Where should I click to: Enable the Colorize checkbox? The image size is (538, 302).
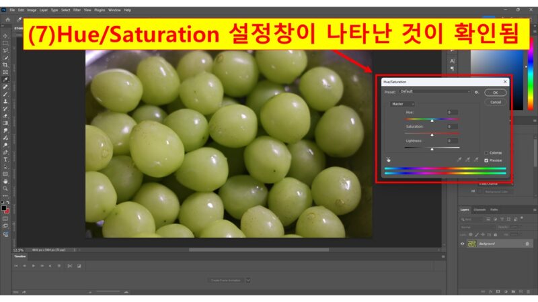point(486,153)
